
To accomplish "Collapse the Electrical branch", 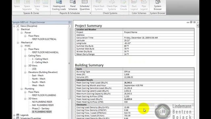I will pos(18,29).
